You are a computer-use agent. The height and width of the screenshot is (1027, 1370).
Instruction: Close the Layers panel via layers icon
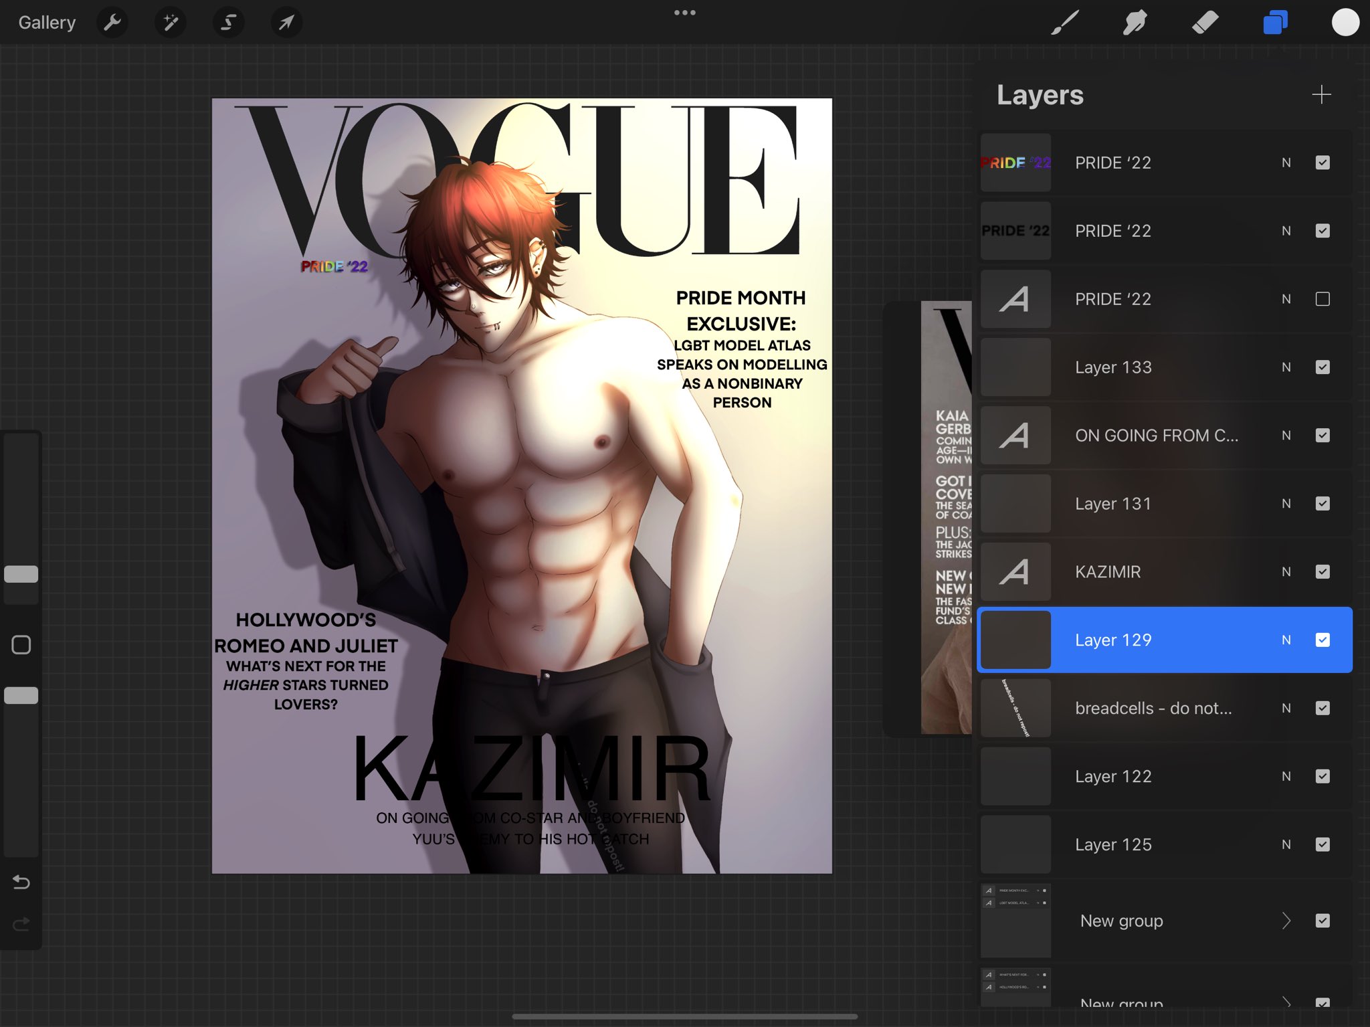click(1275, 23)
